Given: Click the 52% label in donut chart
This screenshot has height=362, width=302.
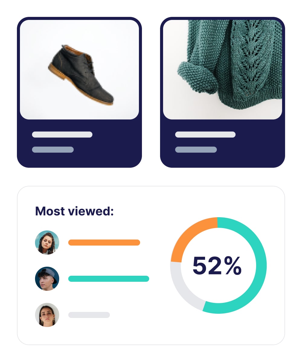Looking at the screenshot, I should point(217,266).
